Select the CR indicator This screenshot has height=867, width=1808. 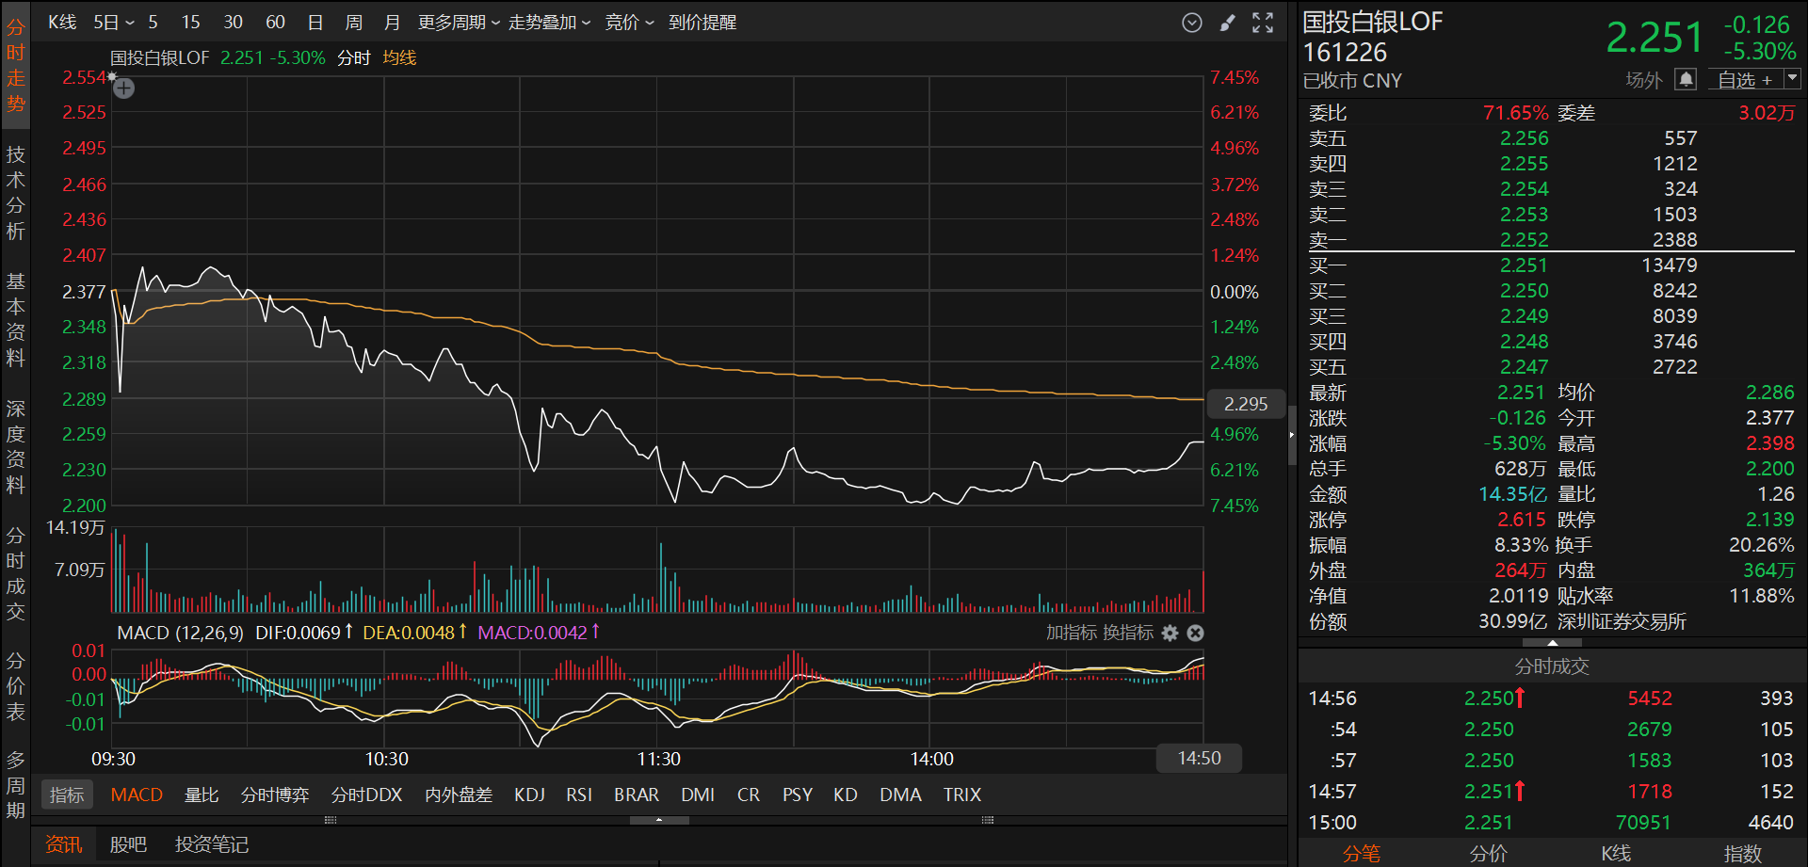749,795
